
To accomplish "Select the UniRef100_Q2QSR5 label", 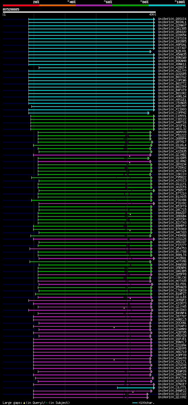I will (x=172, y=74).
